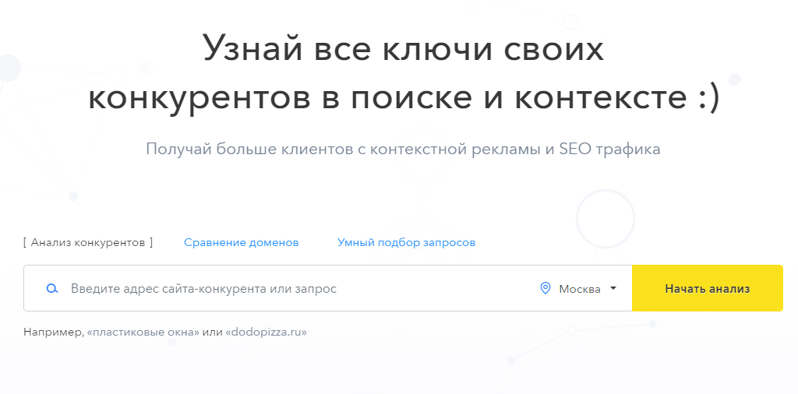Screen dimensions: 798x394
Task: Select the Анализ конкурентов tab
Action: click(88, 242)
